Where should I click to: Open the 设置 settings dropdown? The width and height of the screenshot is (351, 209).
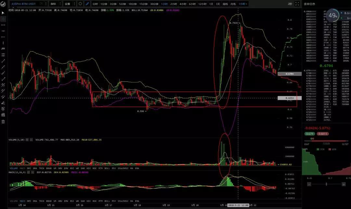pyautogui.click(x=68, y=4)
